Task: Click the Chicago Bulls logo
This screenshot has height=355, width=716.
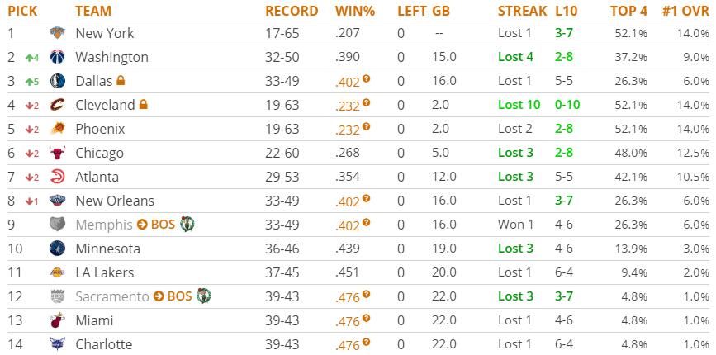Action: point(57,154)
